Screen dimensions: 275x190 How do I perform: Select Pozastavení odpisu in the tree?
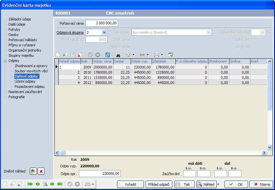[x=29, y=87]
